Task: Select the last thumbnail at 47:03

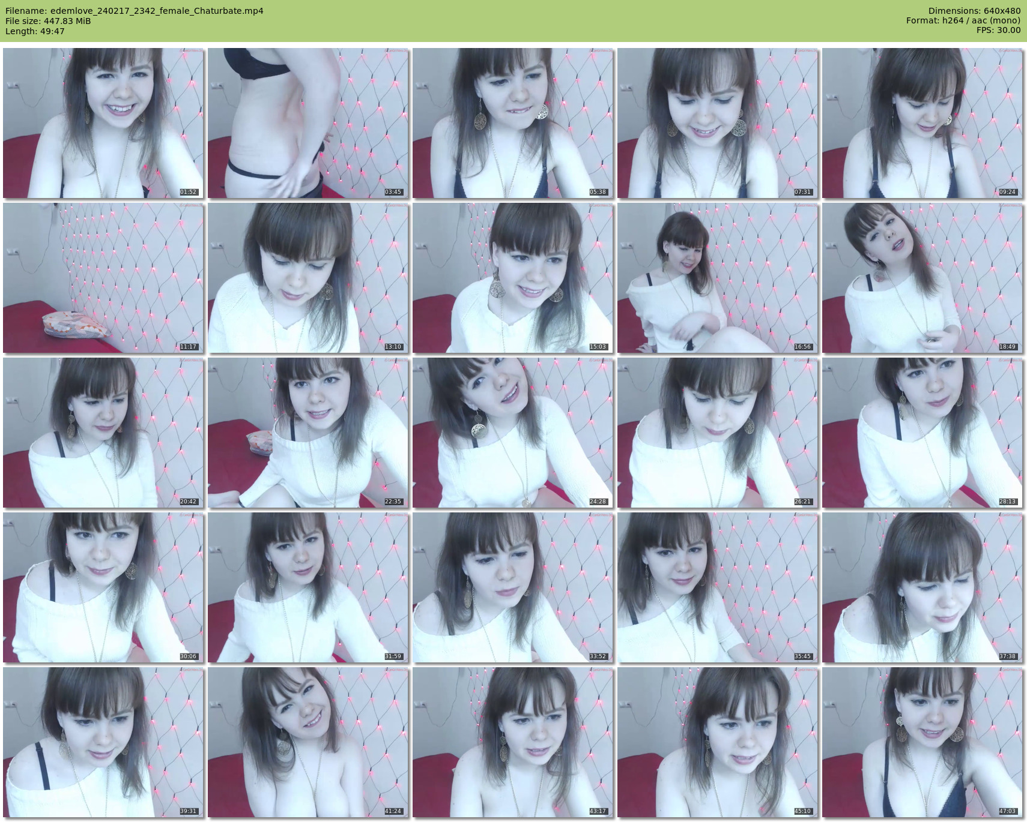Action: click(922, 742)
